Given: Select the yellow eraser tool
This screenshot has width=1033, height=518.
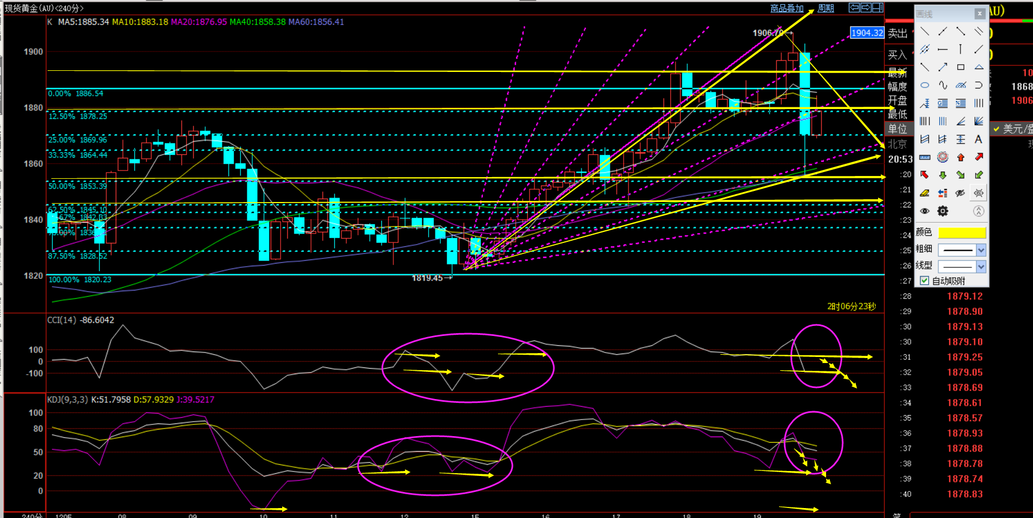Looking at the screenshot, I should click(x=925, y=193).
